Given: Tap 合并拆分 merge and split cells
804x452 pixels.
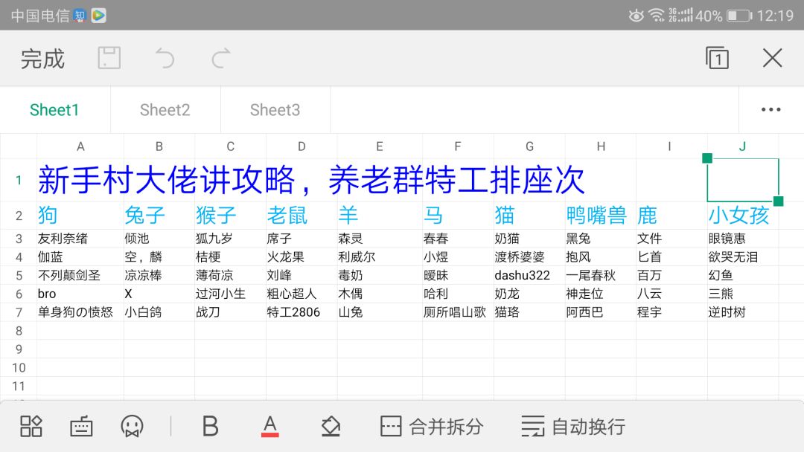Looking at the screenshot, I should (x=432, y=426).
